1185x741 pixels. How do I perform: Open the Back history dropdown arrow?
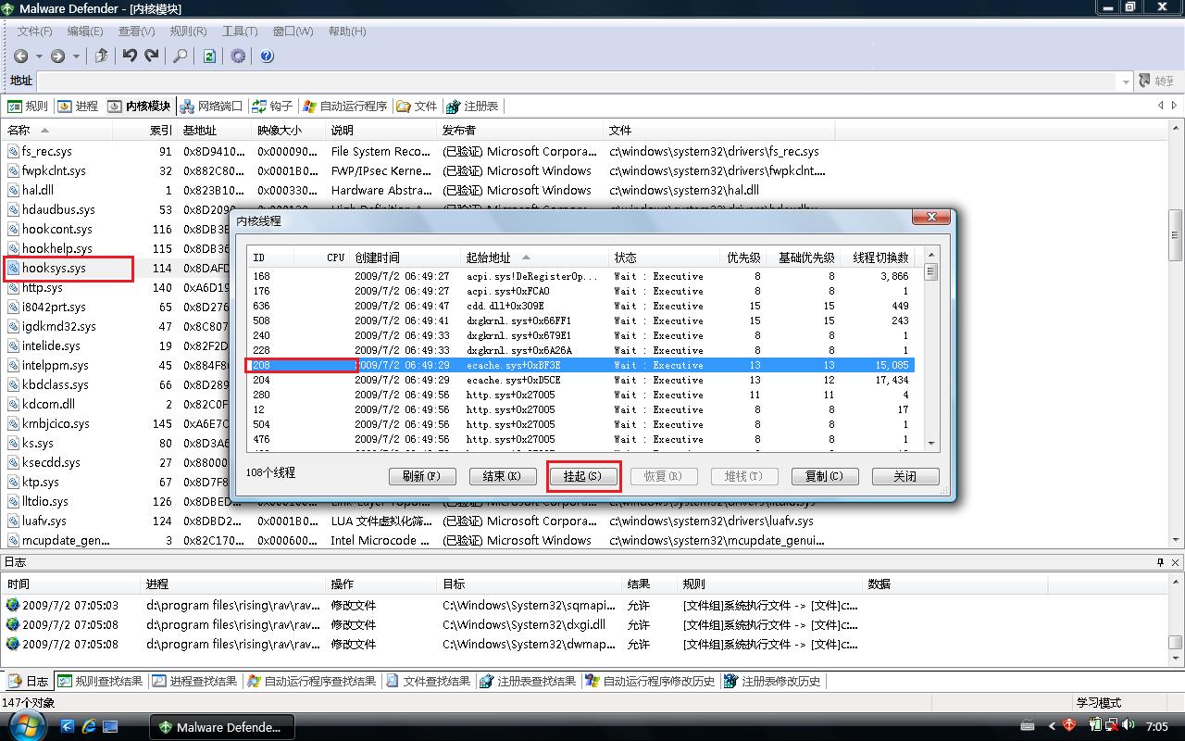click(39, 57)
